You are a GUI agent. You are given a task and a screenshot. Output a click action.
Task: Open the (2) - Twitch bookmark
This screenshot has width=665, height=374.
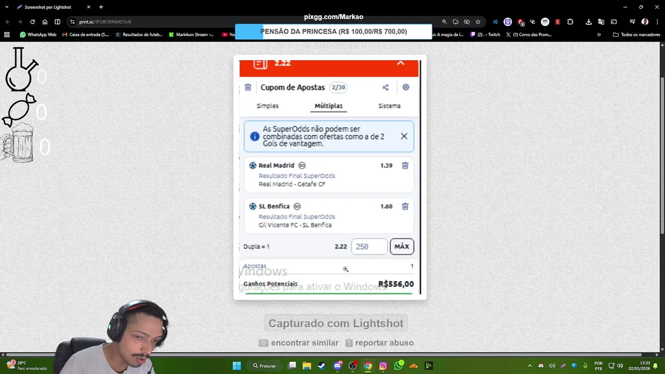tap(485, 35)
